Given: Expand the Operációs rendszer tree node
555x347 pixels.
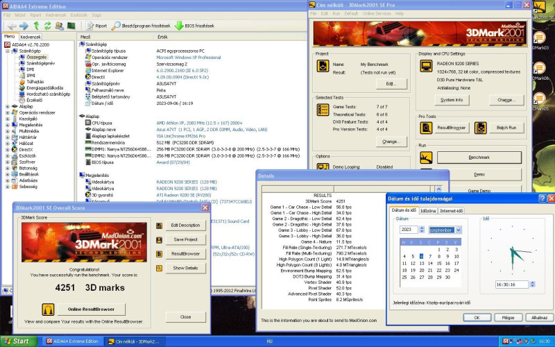Looking at the screenshot, I should (8, 112).
